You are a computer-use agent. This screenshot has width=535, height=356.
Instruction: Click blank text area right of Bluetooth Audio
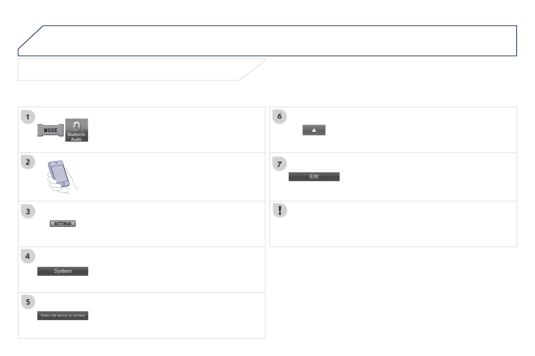click(175, 130)
